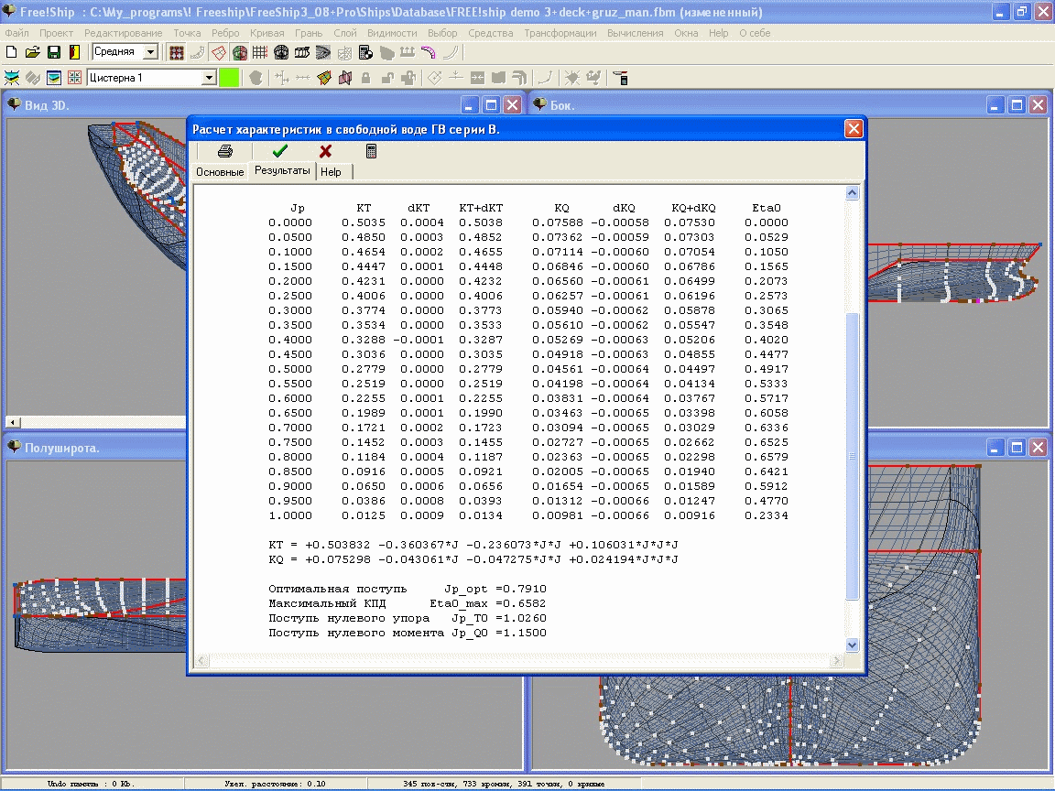Click the New file icon
Screen dimensions: 1055x791
point(11,52)
